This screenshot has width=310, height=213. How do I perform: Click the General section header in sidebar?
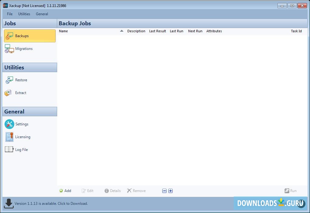pyautogui.click(x=30, y=112)
